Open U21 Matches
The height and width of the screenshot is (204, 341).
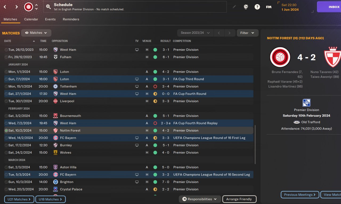click(19, 199)
